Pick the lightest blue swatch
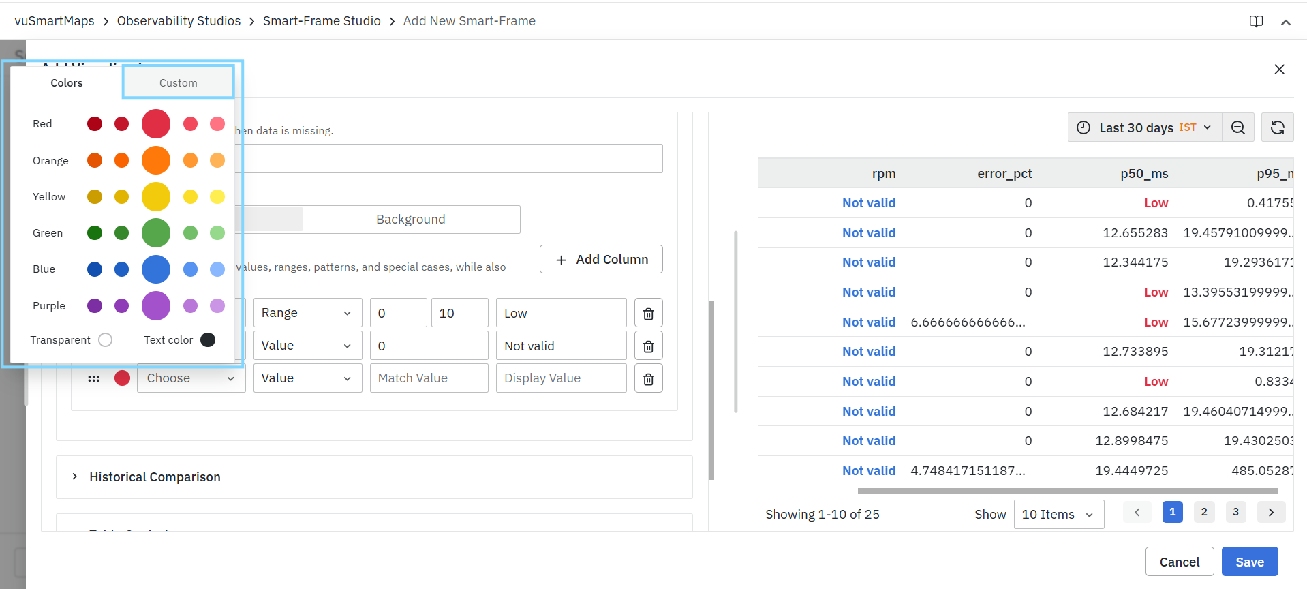This screenshot has height=589, width=1307. click(217, 269)
